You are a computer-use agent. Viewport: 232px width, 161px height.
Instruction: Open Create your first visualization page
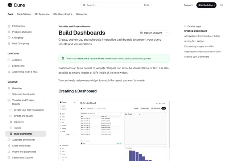29,110
